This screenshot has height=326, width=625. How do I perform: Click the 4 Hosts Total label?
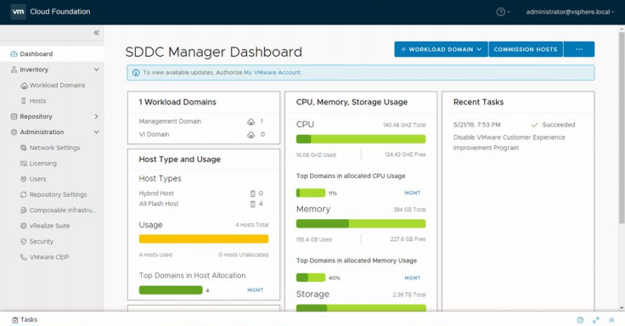tap(252, 225)
